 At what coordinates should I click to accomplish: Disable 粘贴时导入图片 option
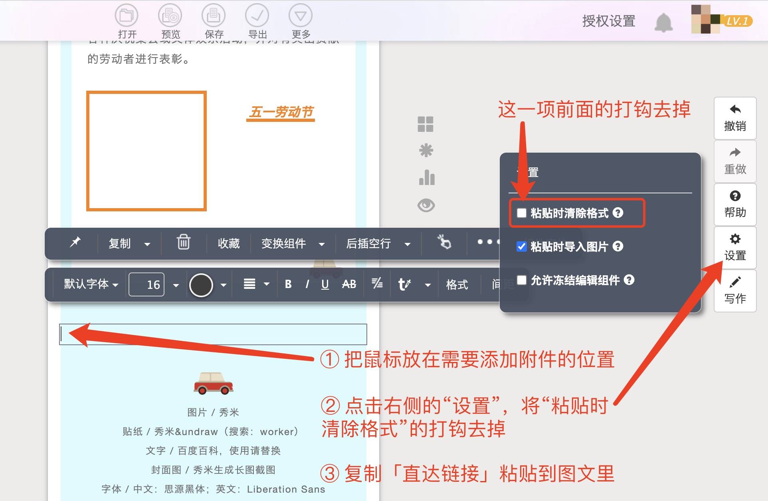521,247
